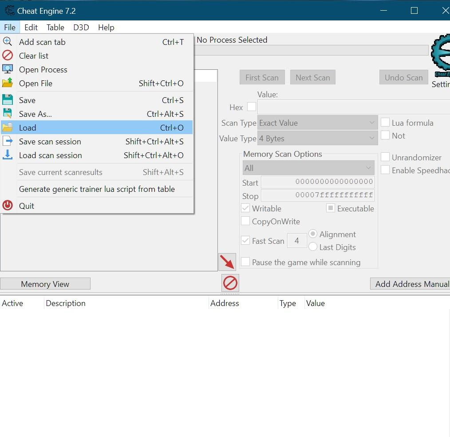The height and width of the screenshot is (437, 450).
Task: Click the Open File folder icon
Action: coord(8,83)
